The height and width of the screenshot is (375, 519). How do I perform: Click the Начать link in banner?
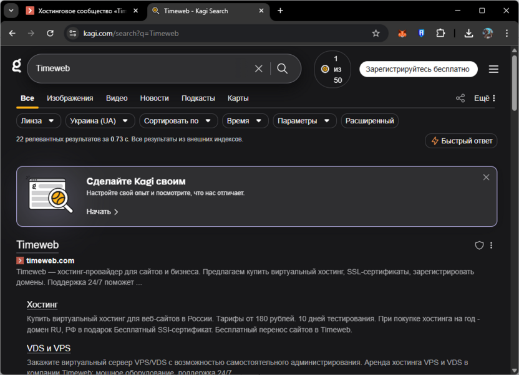pos(102,212)
